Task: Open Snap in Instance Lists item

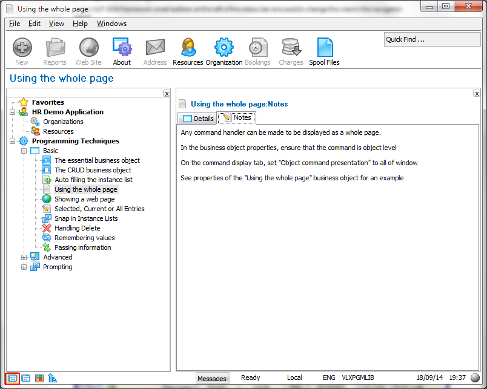Action: [86, 218]
